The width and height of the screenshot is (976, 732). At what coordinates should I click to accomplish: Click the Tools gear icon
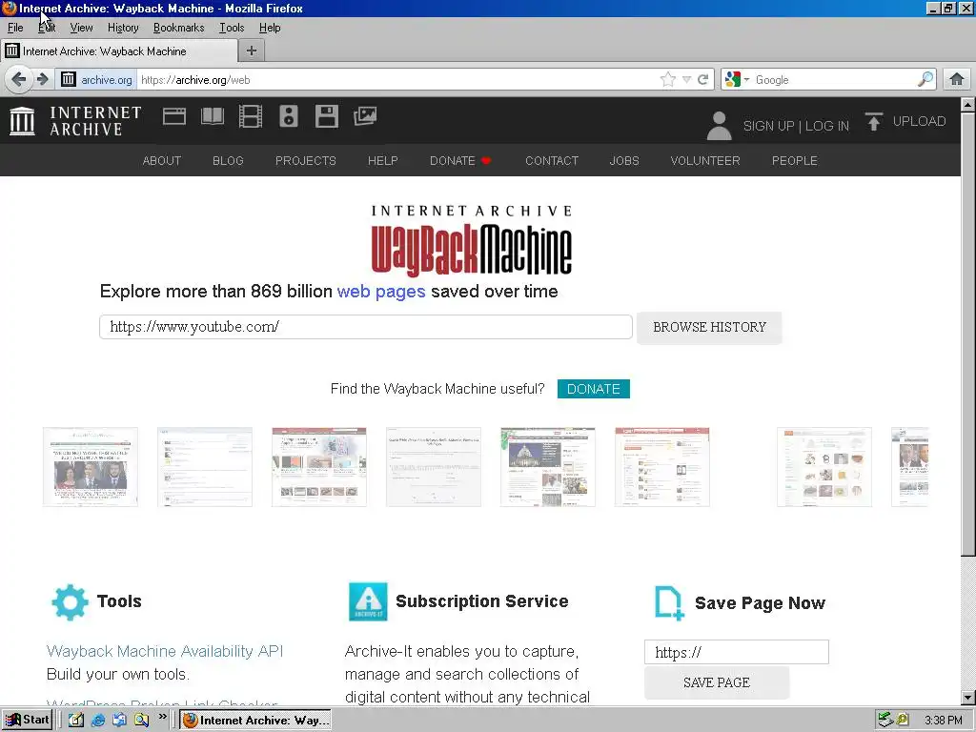tap(70, 602)
